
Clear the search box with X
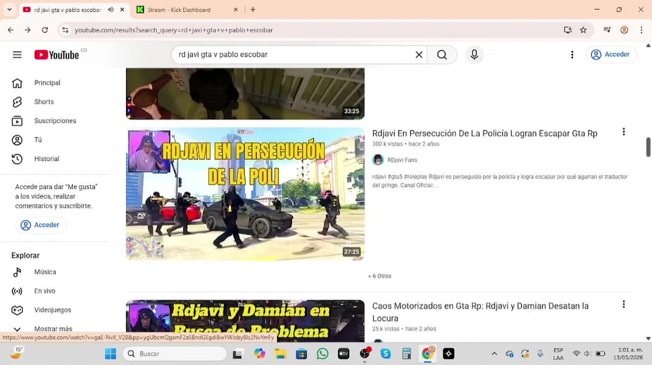pos(419,55)
